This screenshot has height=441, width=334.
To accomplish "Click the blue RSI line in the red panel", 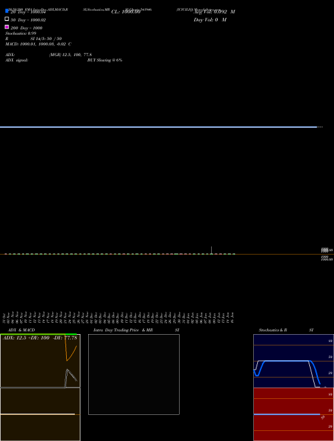I will pyautogui.click(x=287, y=414).
